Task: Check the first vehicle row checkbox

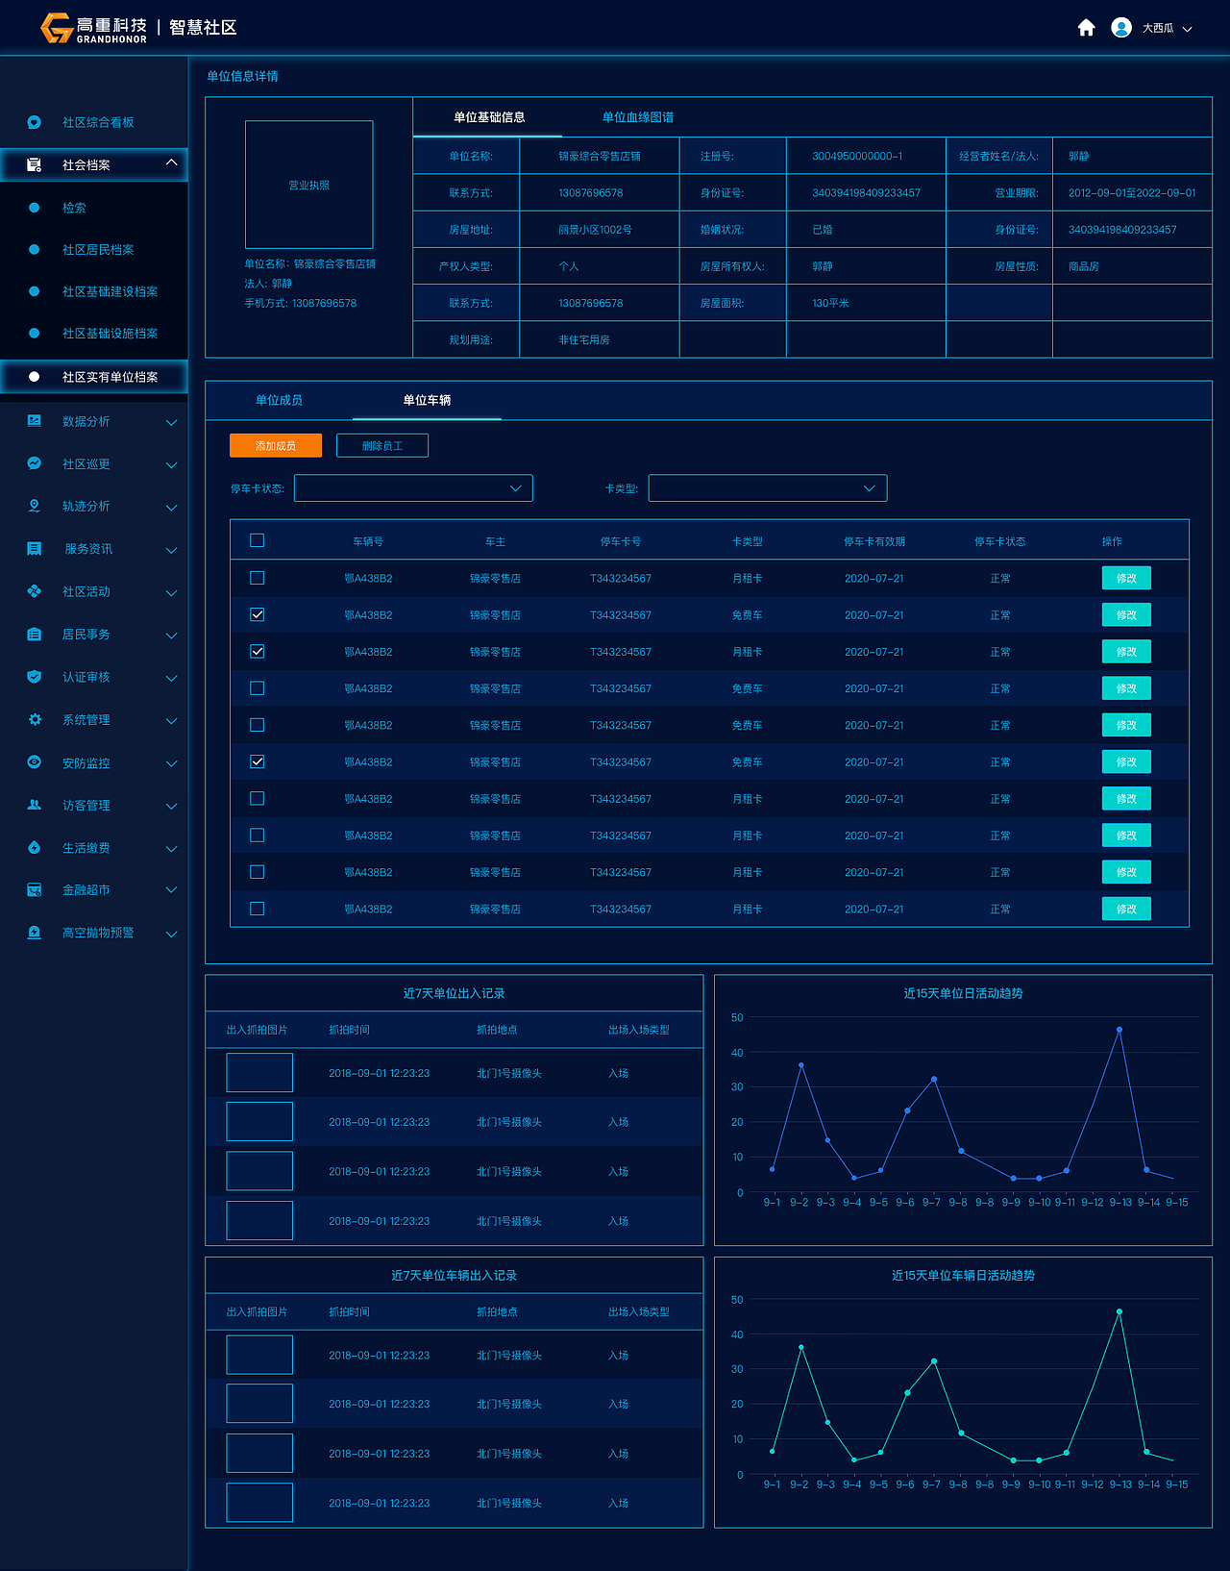Action: pos(257,578)
